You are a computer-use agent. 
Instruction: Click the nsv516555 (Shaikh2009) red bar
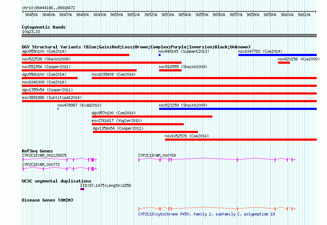[x=170, y=70]
